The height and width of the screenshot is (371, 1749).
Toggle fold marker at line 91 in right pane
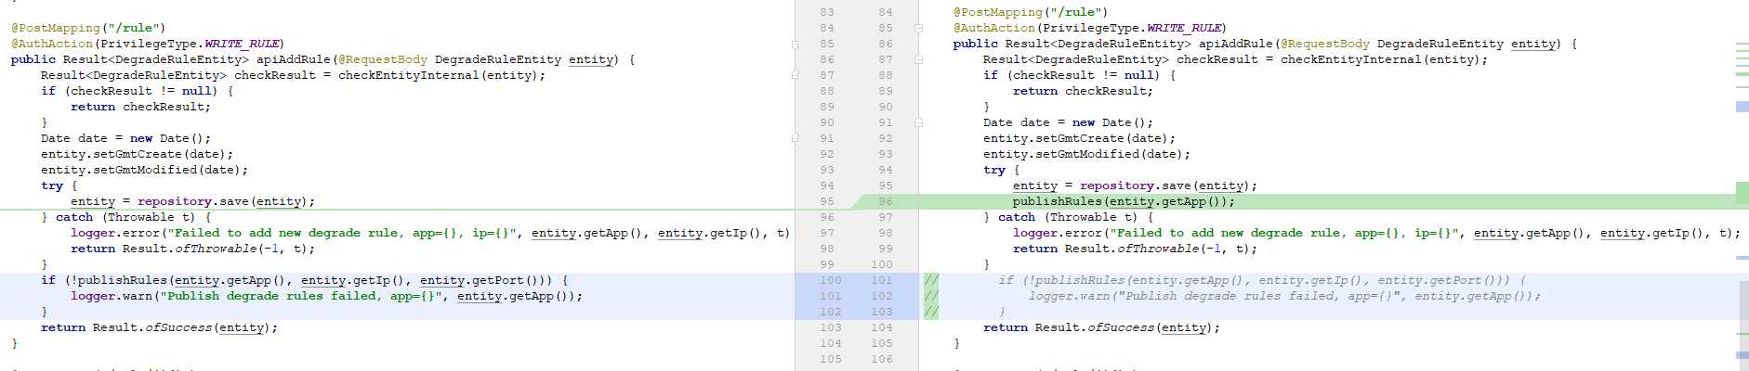tap(918, 122)
